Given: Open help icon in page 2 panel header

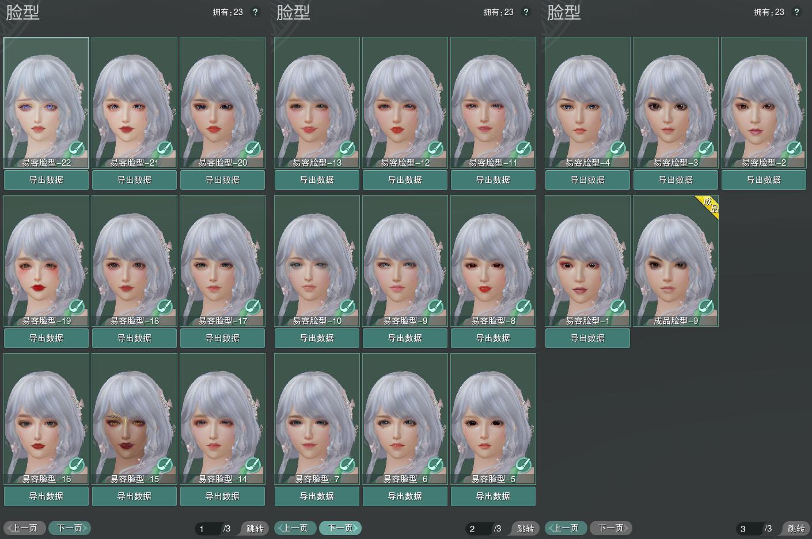Looking at the screenshot, I should coord(526,12).
